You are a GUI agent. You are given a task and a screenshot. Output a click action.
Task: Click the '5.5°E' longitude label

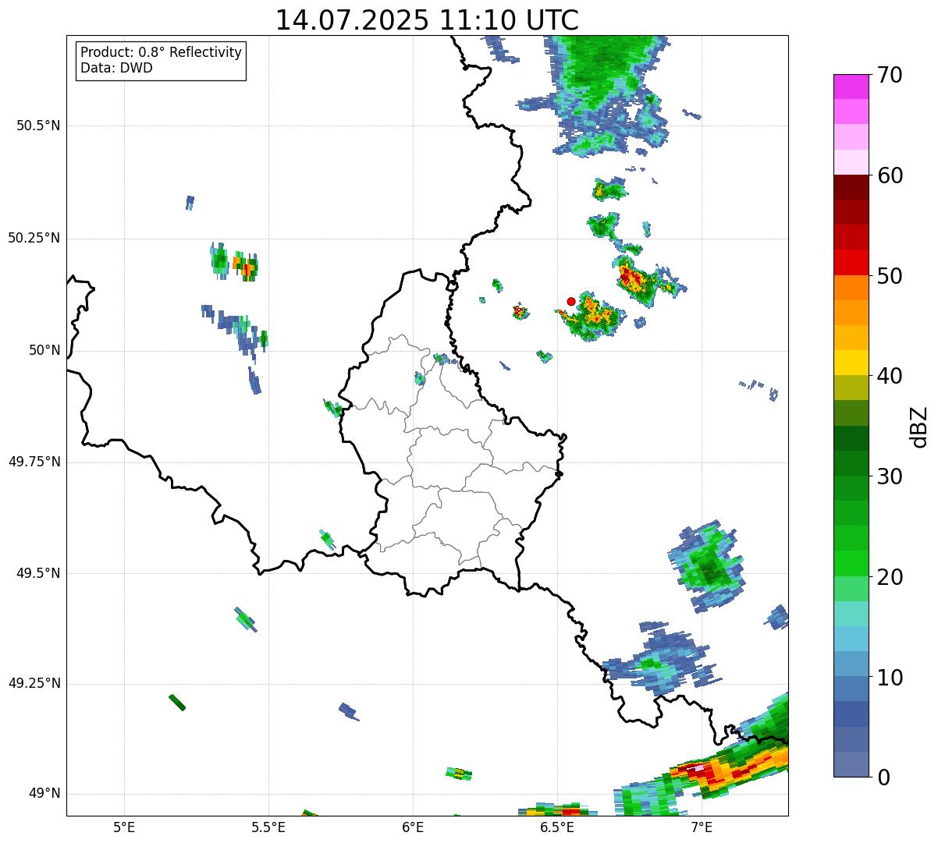[268, 827]
